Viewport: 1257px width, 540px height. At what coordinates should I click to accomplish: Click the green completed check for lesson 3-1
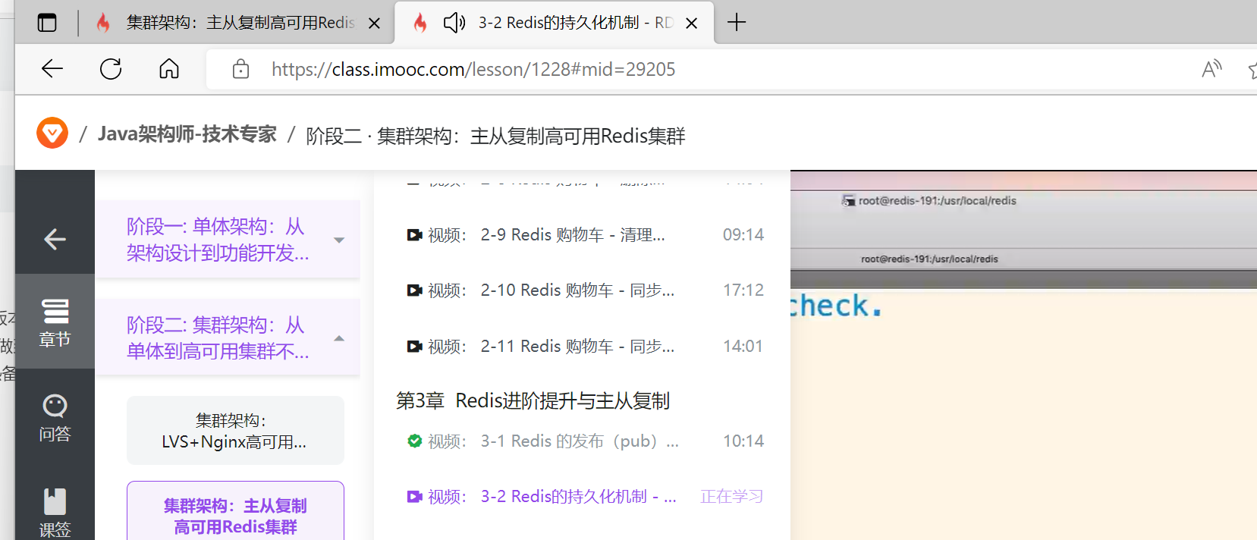(x=414, y=441)
